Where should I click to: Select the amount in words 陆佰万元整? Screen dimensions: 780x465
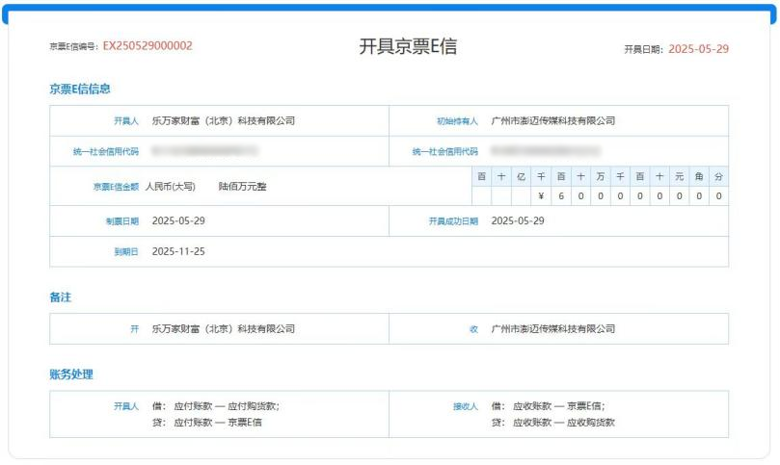[242, 187]
